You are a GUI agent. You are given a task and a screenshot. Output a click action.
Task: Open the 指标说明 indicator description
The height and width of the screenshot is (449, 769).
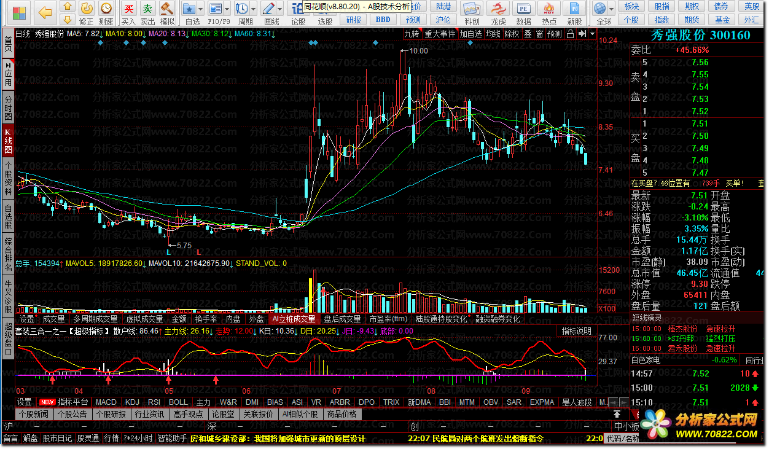[x=577, y=331]
